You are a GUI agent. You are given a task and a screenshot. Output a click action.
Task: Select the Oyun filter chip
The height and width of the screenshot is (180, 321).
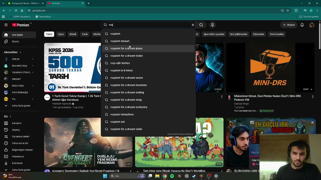61,34
